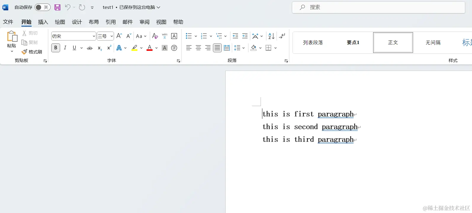Image resolution: width=472 pixels, height=213 pixels.
Task: Switch to the 视图 (View) tab
Action: coord(161,22)
